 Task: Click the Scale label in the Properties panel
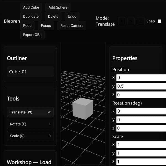[118, 137]
